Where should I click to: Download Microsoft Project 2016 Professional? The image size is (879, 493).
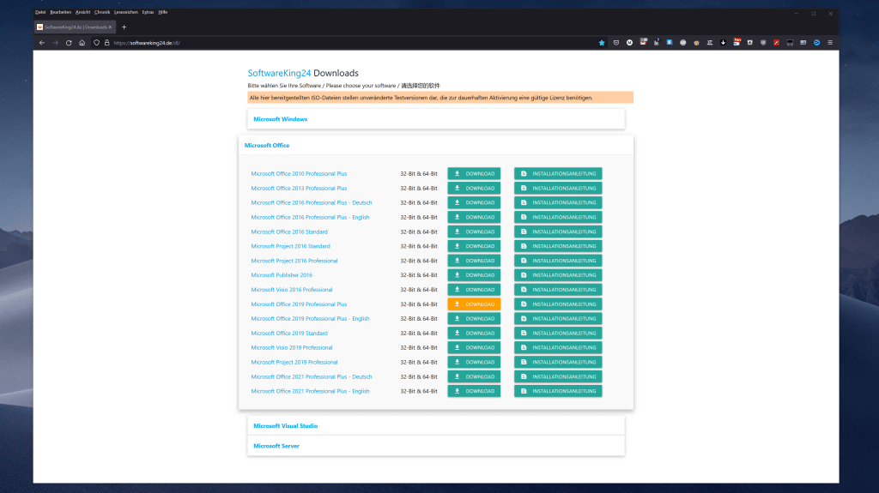474,261
